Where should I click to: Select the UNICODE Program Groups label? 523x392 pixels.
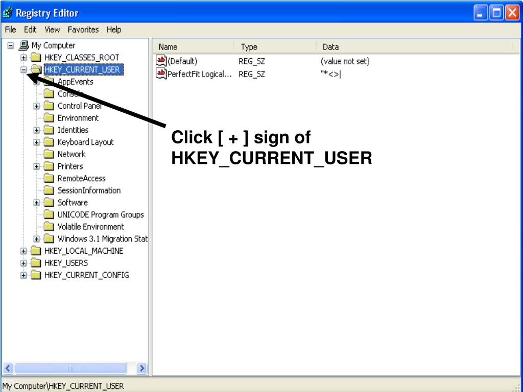(x=101, y=215)
